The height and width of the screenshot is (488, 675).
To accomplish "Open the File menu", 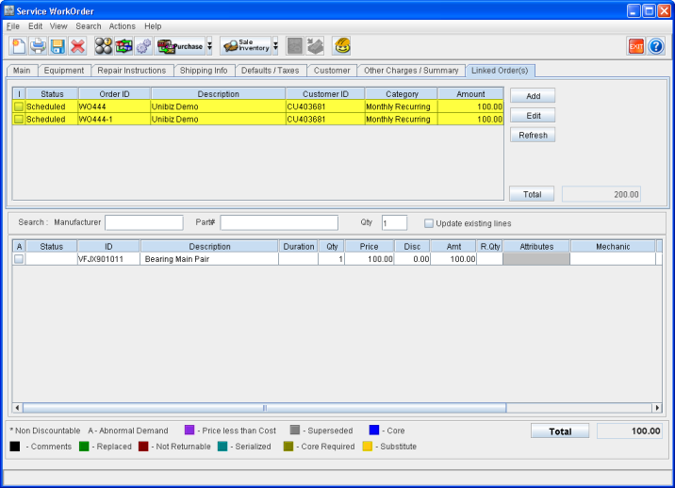I will (13, 26).
